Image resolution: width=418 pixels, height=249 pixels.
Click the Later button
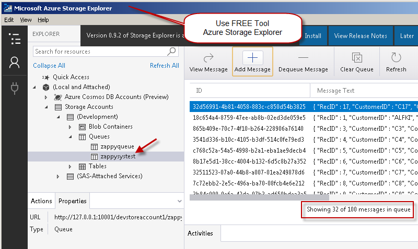coord(407,36)
